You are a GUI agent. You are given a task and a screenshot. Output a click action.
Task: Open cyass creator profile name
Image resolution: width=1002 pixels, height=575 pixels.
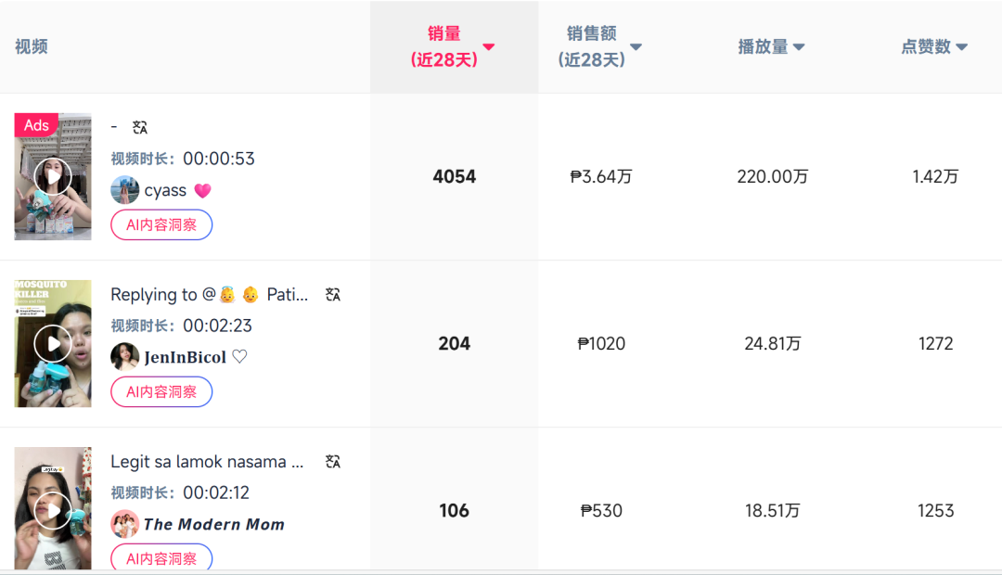(166, 190)
